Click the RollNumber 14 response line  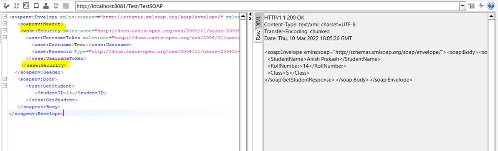306,66
